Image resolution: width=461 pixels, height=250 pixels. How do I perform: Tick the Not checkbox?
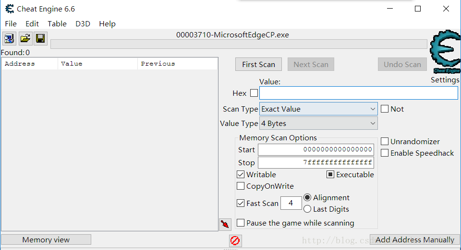tap(385, 109)
